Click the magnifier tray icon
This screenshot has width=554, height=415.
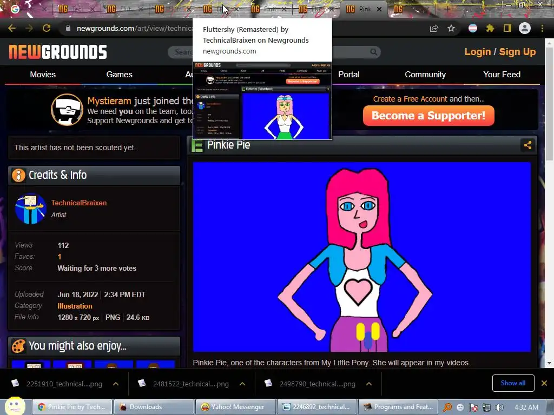click(447, 407)
